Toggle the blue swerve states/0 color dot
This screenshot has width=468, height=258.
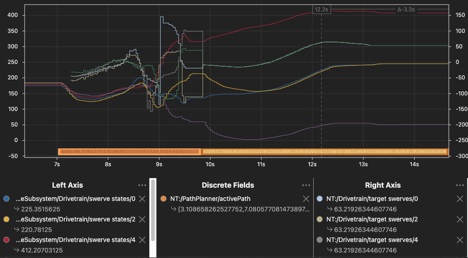tap(6, 199)
